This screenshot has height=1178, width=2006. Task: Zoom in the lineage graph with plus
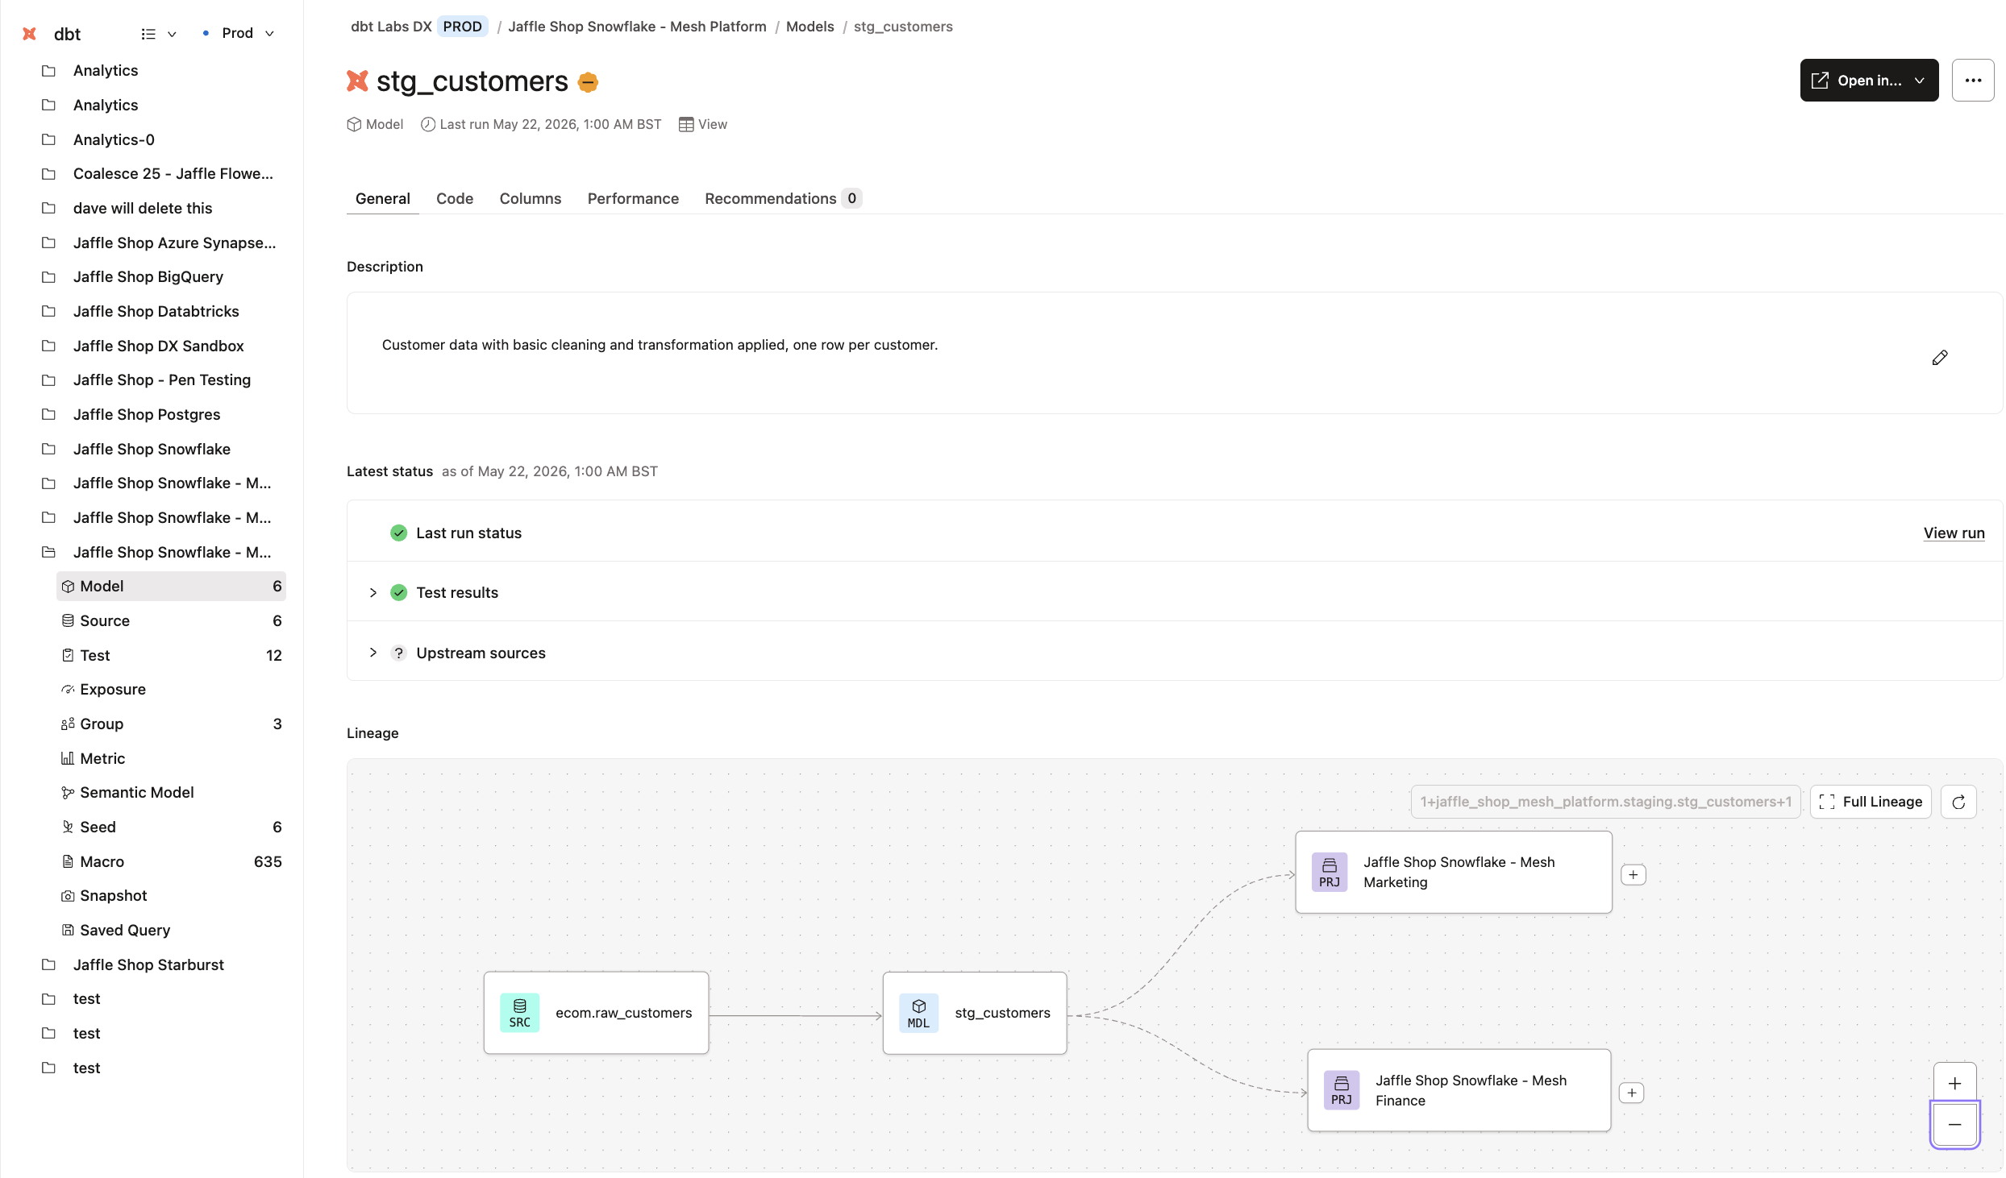click(1954, 1084)
